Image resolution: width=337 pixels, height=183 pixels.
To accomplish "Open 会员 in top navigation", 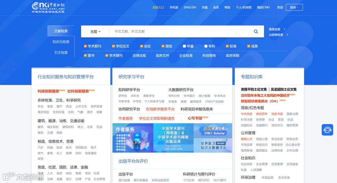I will [216, 7].
